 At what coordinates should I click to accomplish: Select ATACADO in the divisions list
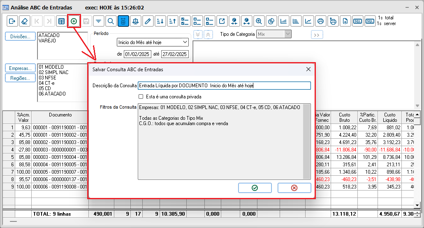[49, 35]
